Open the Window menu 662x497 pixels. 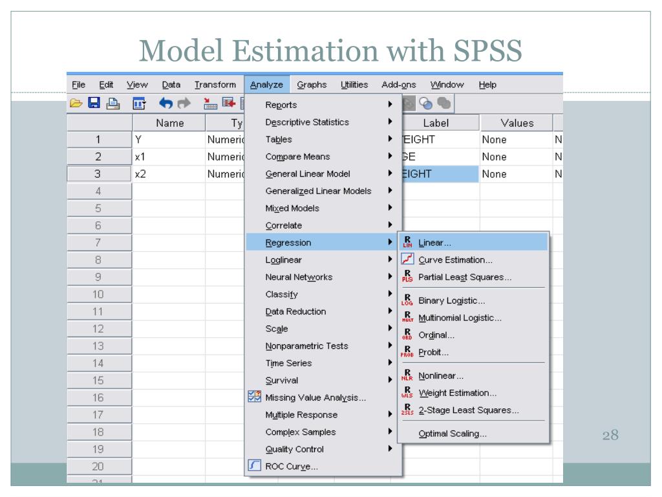(x=447, y=85)
